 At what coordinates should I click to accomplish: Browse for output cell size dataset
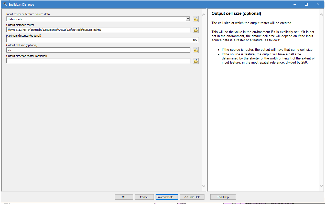click(x=196, y=50)
